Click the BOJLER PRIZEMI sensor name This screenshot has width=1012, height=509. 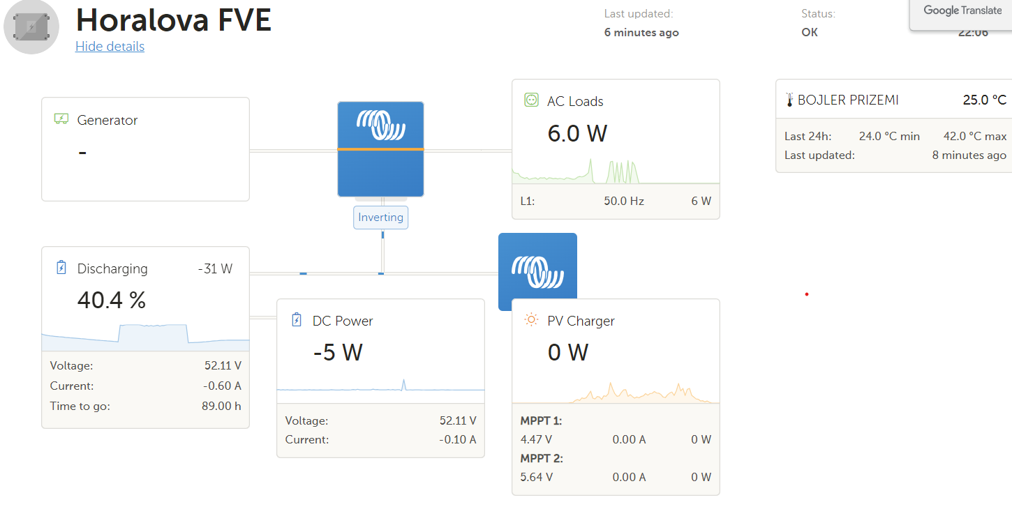pos(848,100)
